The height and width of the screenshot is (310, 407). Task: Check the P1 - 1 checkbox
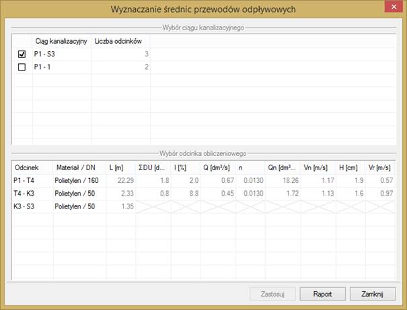tap(22, 67)
